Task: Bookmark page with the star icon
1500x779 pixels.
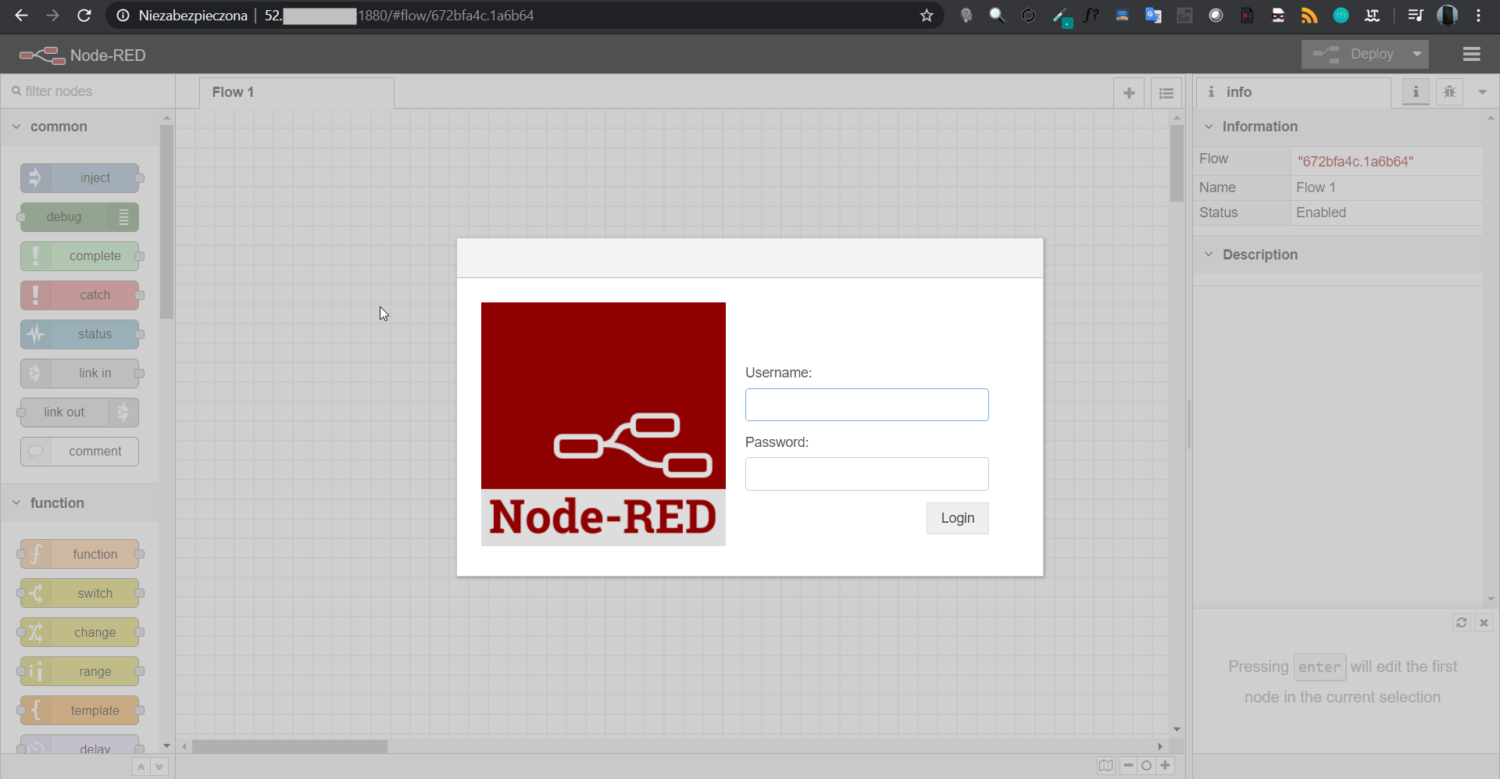Action: pyautogui.click(x=927, y=16)
